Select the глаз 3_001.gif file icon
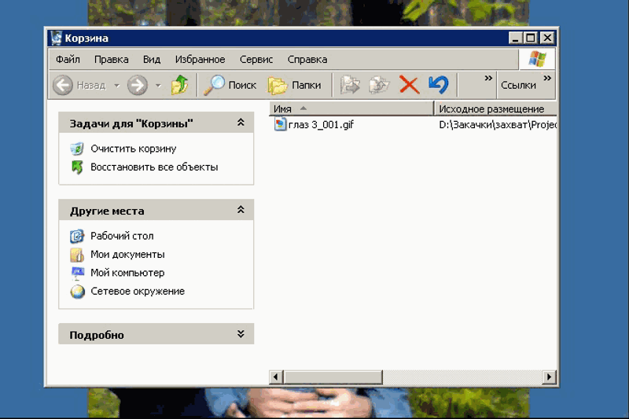 coord(281,124)
